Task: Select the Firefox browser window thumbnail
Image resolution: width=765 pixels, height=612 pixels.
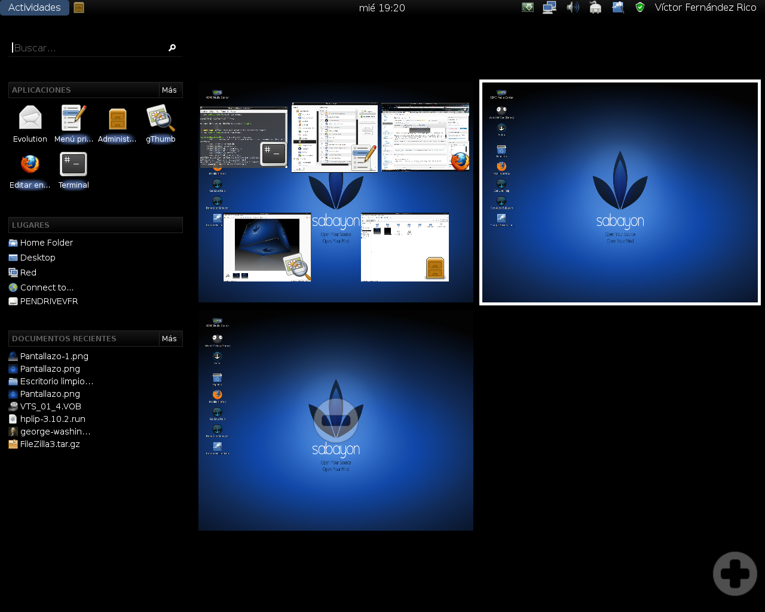Action: 425,137
